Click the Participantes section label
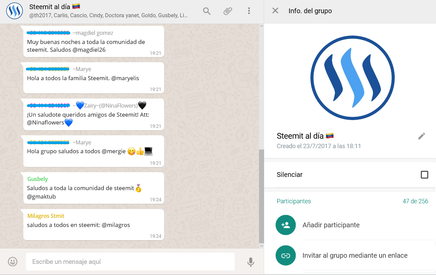The height and width of the screenshot is (275, 436). pyautogui.click(x=294, y=201)
